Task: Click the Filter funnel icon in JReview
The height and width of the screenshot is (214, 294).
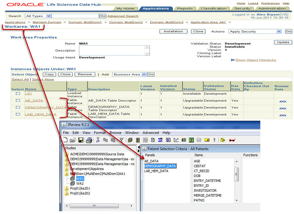Action: coord(122,140)
